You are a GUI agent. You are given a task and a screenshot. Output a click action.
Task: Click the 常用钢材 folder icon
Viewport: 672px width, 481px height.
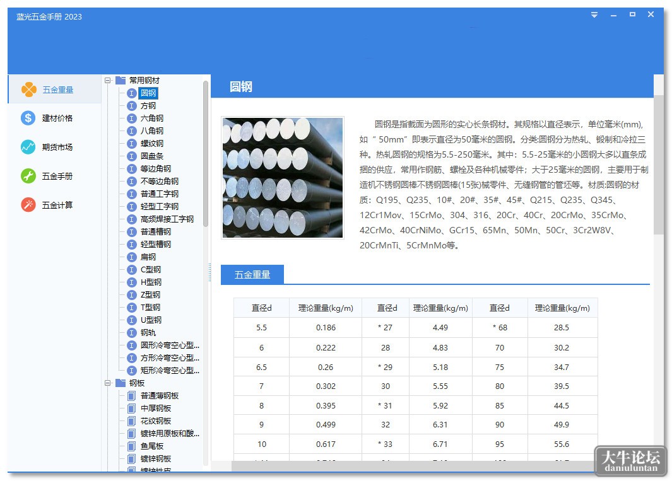(x=121, y=80)
